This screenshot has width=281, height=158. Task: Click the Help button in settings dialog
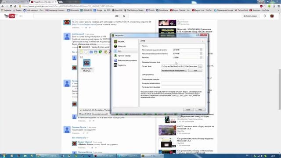tap(200, 110)
